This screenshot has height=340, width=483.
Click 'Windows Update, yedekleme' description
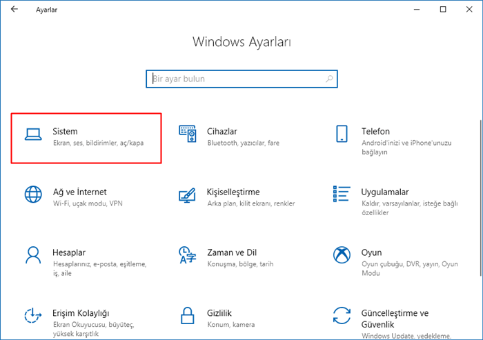click(x=406, y=336)
